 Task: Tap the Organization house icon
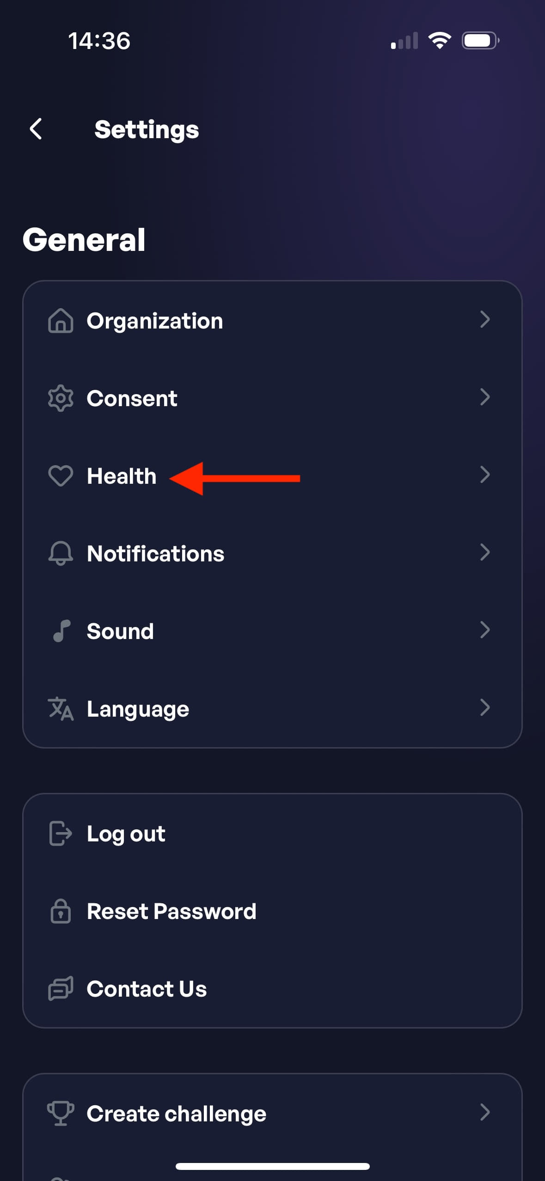(x=61, y=321)
